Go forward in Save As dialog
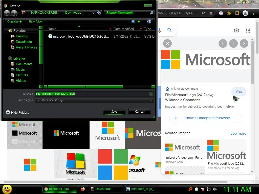 coord(14,13)
